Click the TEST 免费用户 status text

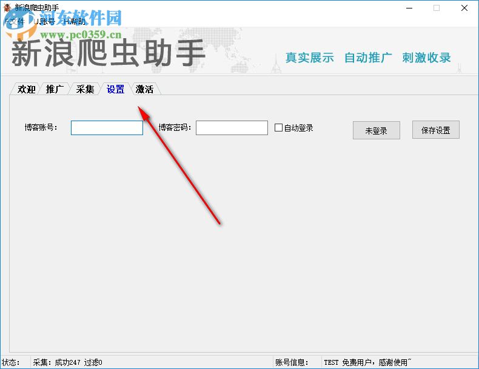367,362
